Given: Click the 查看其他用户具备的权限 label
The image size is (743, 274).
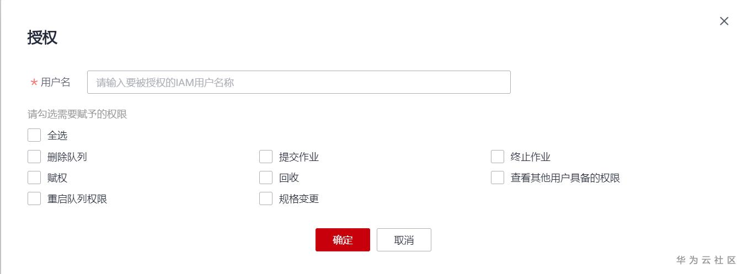Looking at the screenshot, I should coord(565,178).
